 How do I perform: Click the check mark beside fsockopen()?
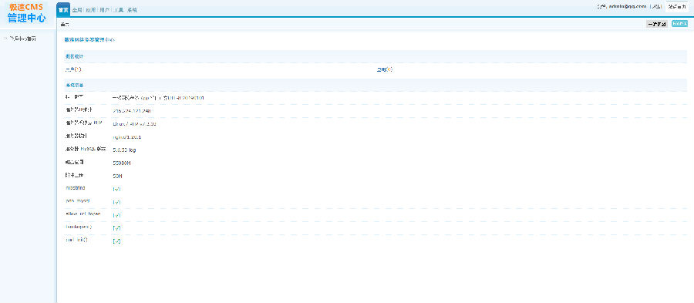point(117,228)
